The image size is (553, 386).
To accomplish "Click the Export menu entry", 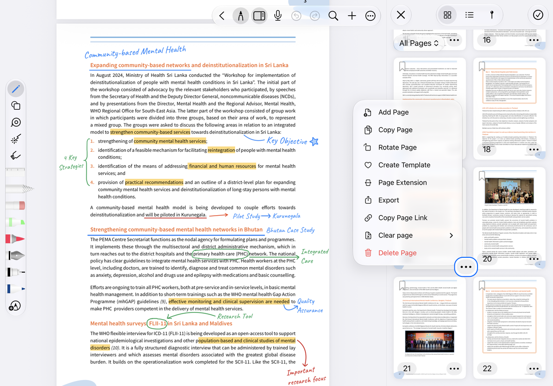I will pyautogui.click(x=408, y=200).
